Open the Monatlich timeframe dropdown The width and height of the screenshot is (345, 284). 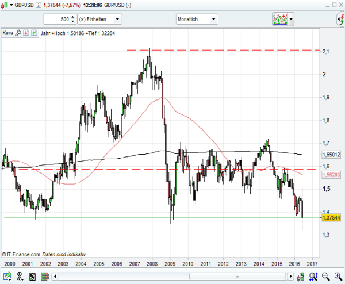(197, 20)
